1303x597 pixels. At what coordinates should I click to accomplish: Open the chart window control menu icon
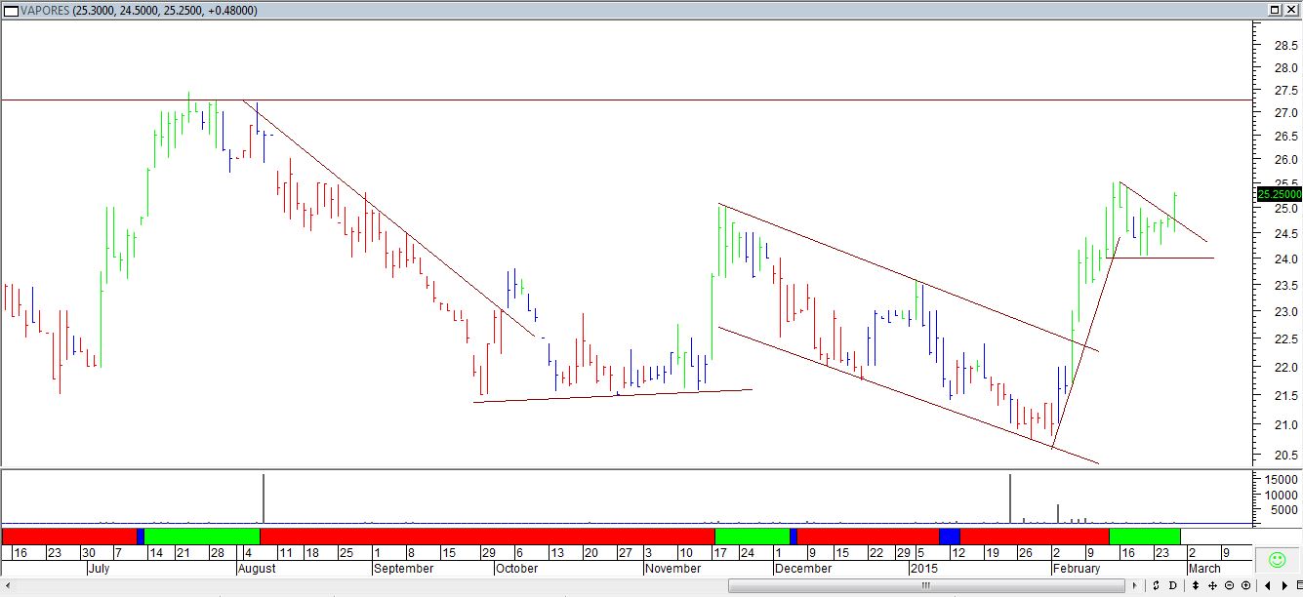10,10
